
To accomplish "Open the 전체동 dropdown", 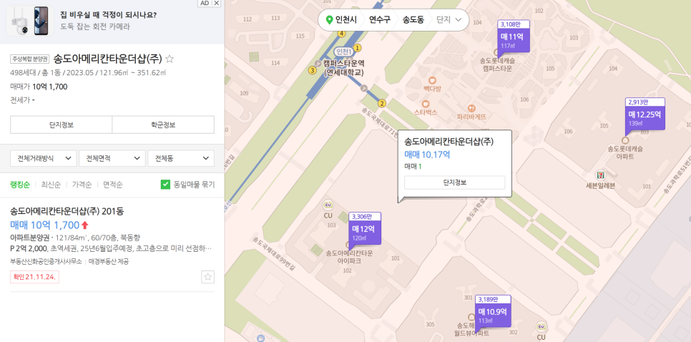I will click(181, 158).
